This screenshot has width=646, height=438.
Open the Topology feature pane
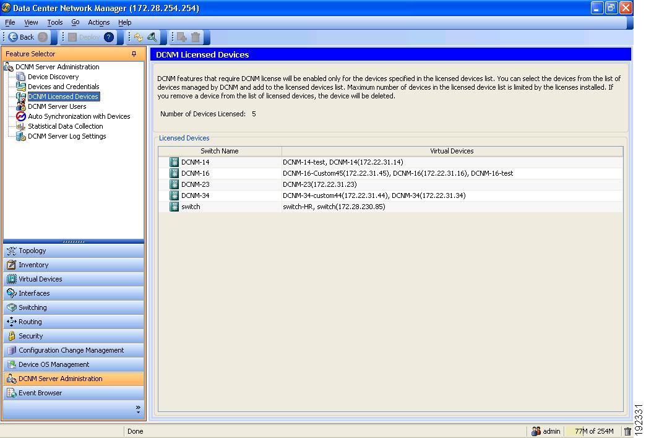tap(32, 251)
